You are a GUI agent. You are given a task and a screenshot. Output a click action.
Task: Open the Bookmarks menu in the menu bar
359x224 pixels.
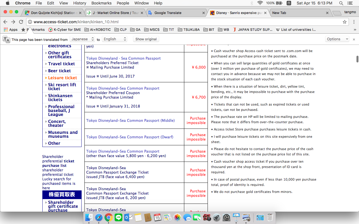coord(102,3)
